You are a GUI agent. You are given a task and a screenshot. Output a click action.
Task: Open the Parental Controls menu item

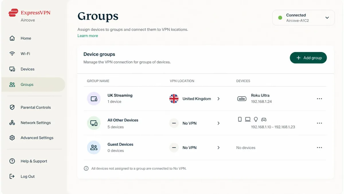coord(33,107)
